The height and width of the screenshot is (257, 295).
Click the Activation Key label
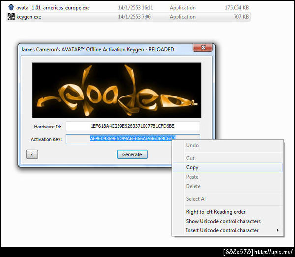[x=46, y=139]
